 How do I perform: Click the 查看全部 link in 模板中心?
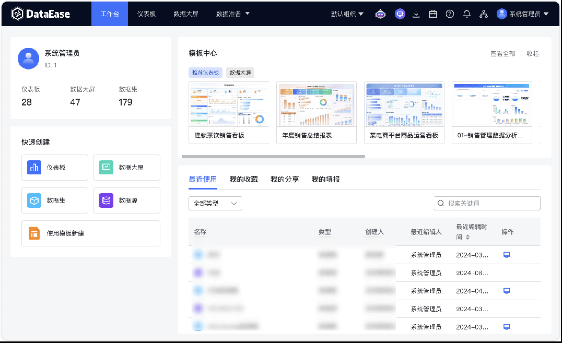(x=502, y=53)
